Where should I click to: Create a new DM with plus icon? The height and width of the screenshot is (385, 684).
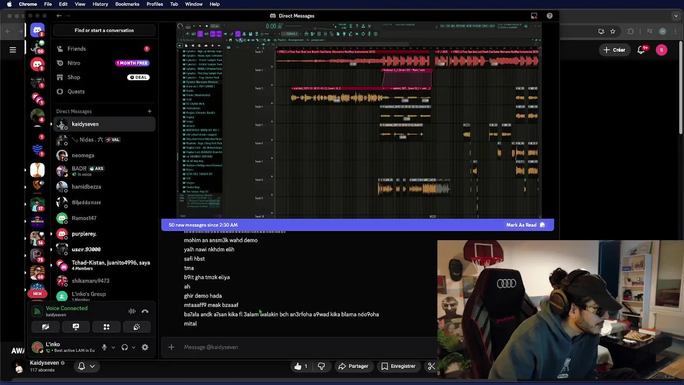150,111
